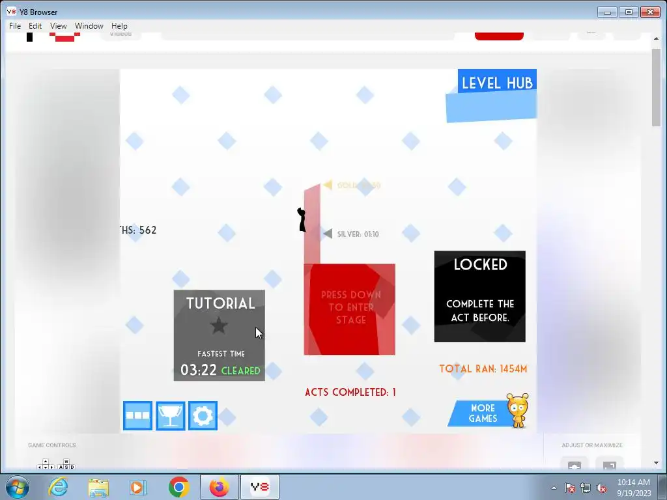The width and height of the screenshot is (667, 500).
Task: Open the View menu
Action: pos(58,26)
